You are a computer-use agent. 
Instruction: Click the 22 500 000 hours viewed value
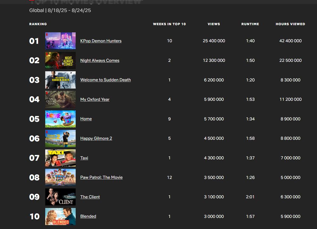[290, 60]
